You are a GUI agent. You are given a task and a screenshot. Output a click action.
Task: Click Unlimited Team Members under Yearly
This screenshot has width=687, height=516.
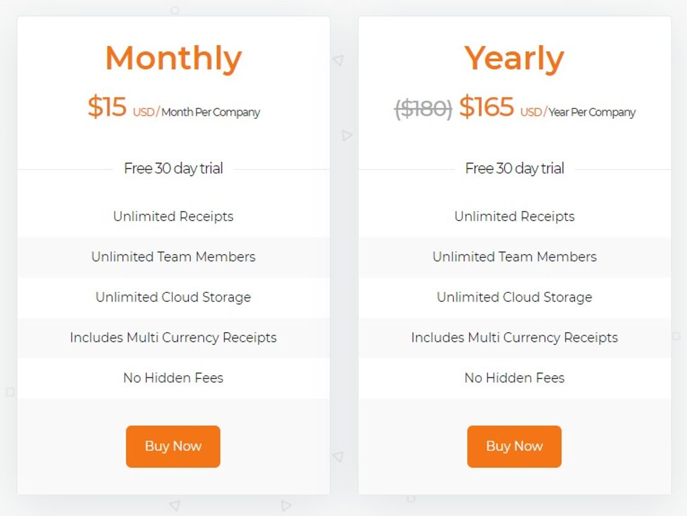514,257
